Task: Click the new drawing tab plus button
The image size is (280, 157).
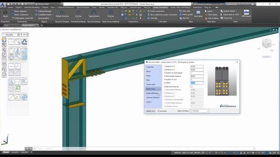Action: click(x=42, y=25)
